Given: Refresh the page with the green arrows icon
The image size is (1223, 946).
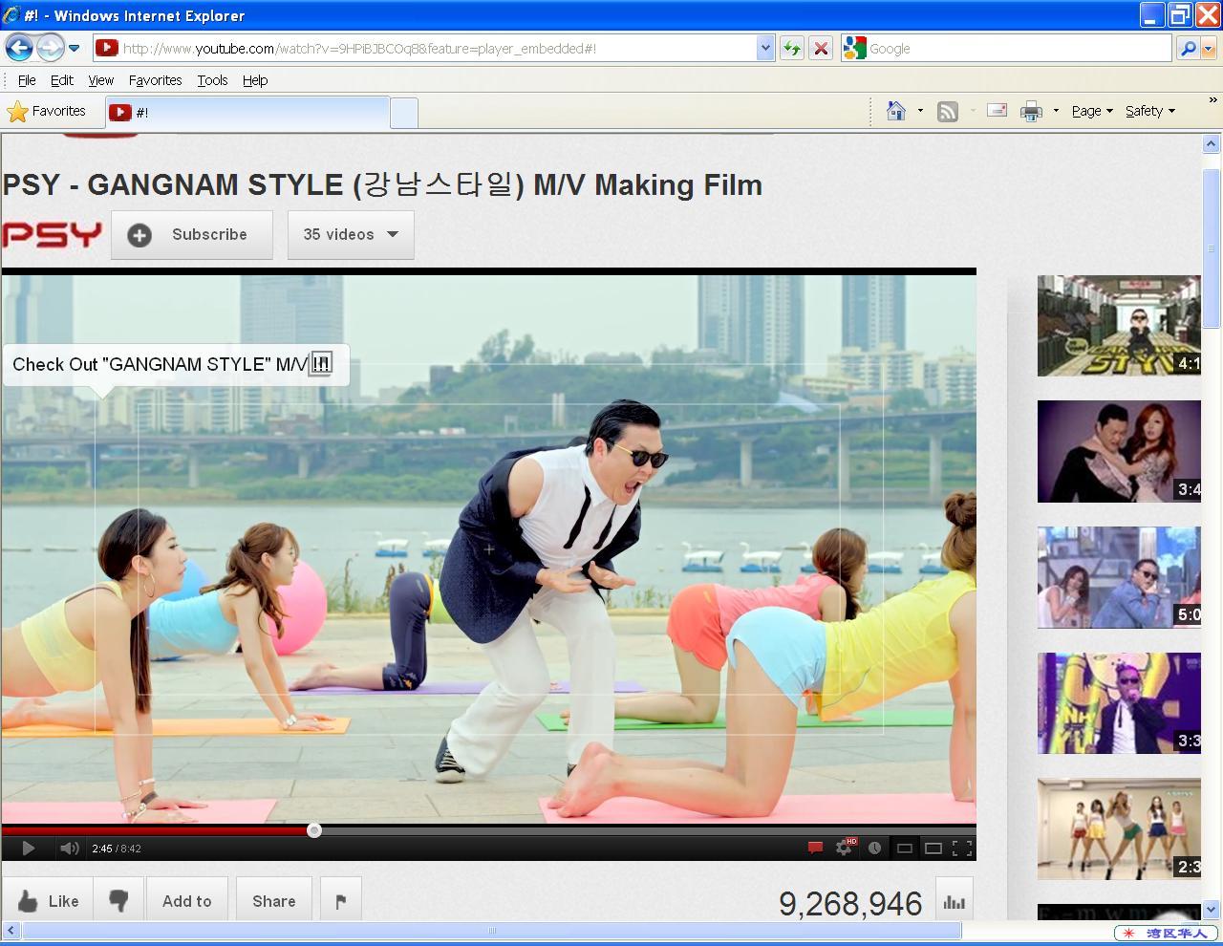Looking at the screenshot, I should coord(791,48).
